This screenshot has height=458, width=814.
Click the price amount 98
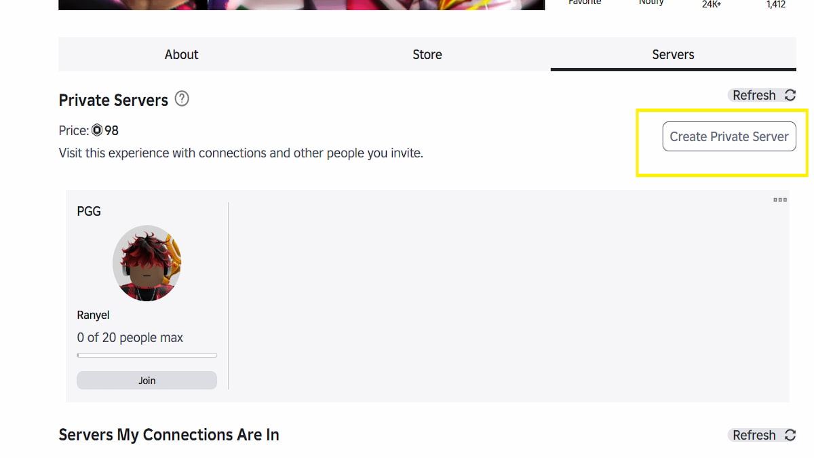[x=111, y=130]
